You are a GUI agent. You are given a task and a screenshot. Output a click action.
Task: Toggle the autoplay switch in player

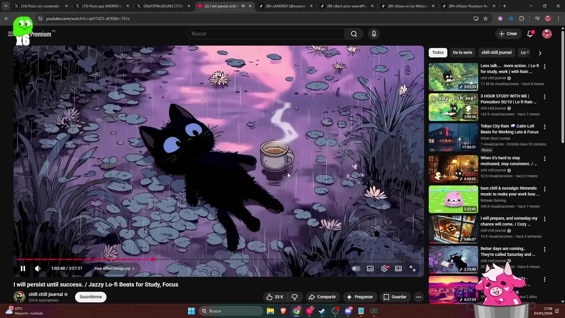[x=356, y=269]
